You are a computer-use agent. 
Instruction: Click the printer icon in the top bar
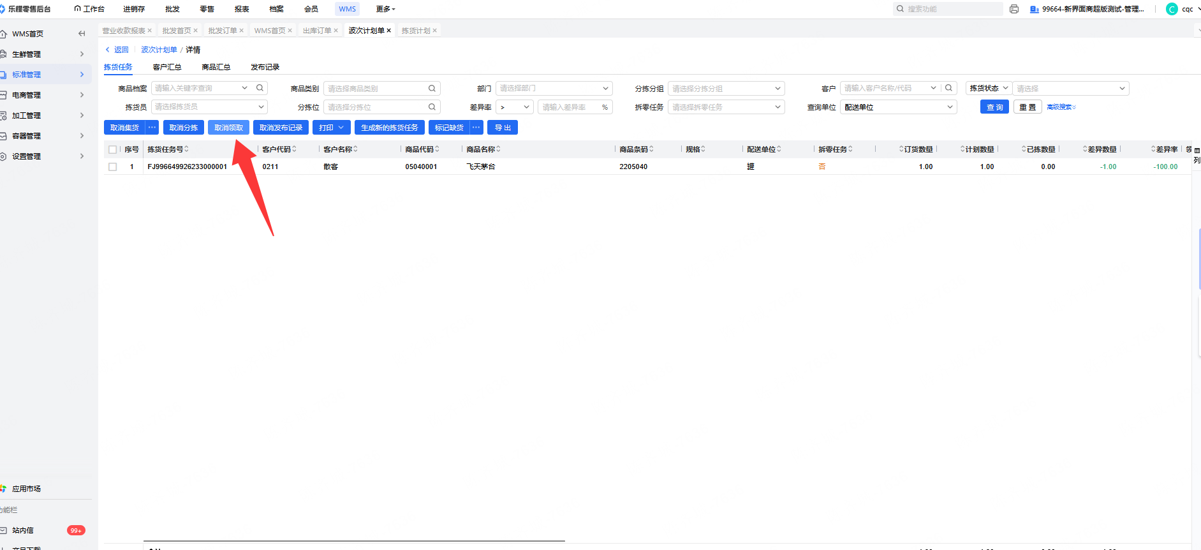[1014, 9]
